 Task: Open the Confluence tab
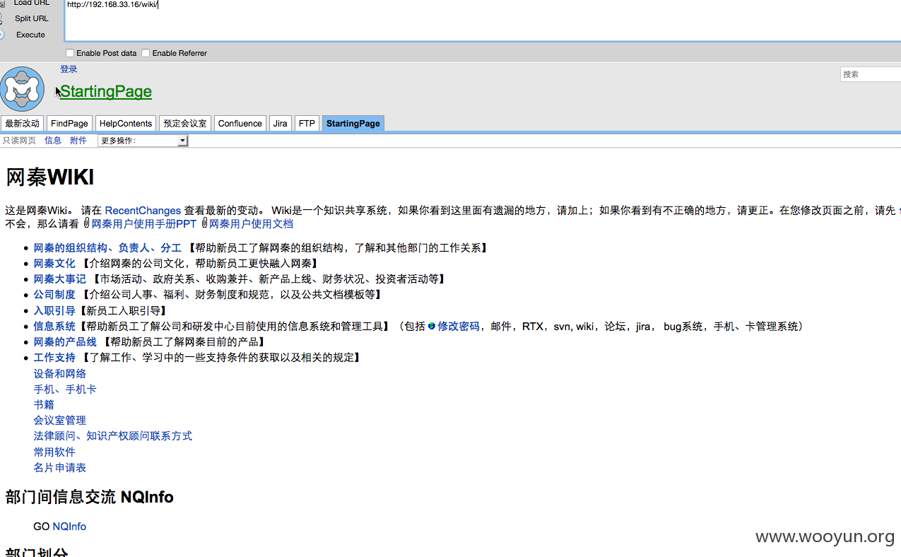click(x=240, y=123)
